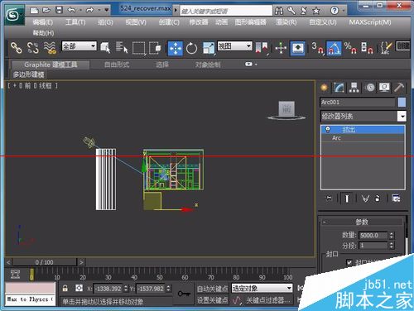Click the Select Object tool icon
414x311 pixels.
[105, 48]
